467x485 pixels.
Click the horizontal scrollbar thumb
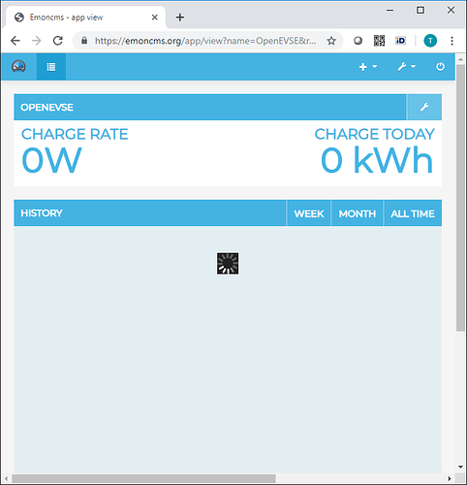point(143,478)
